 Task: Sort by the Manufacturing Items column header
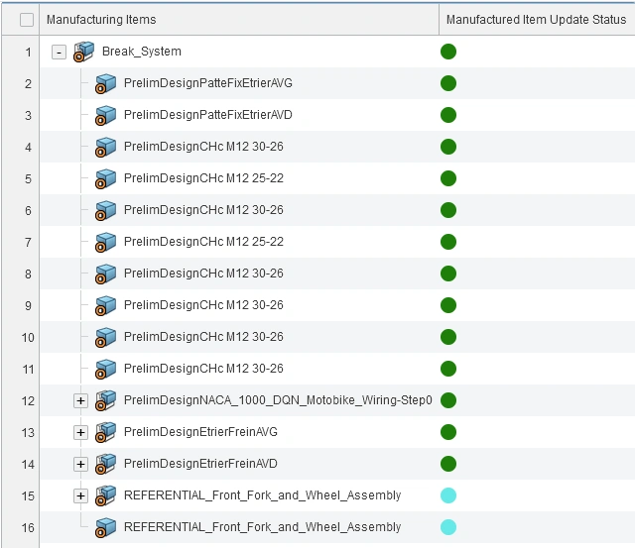coord(239,20)
